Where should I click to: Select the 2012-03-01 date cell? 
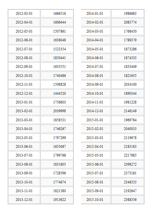[24, 14]
